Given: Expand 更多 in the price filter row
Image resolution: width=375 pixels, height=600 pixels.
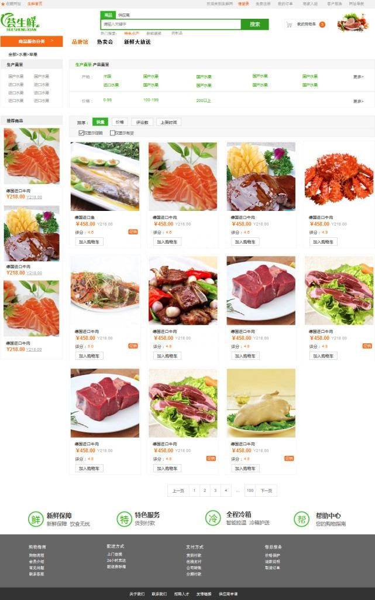Looking at the screenshot, I should click(358, 101).
